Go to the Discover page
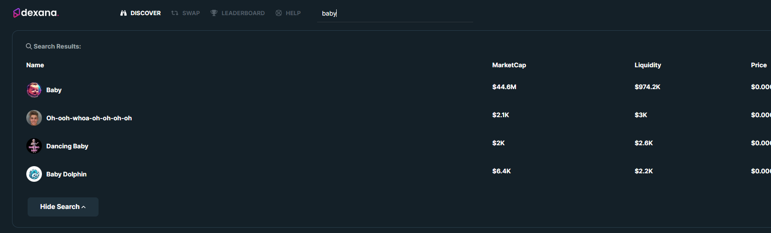The height and width of the screenshot is (233, 771). (x=140, y=13)
